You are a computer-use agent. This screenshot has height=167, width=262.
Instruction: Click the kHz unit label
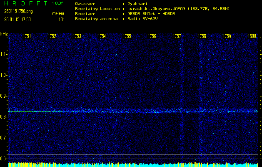pos(4,34)
